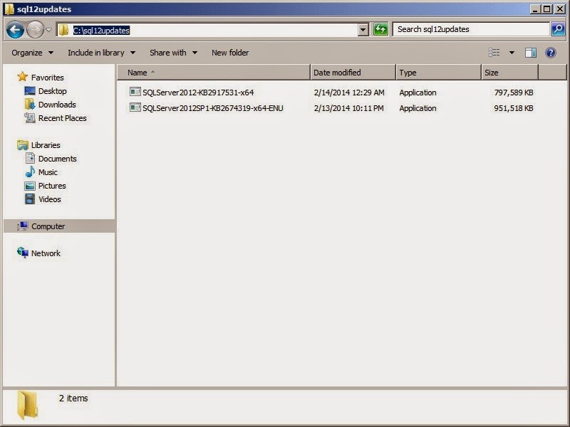Click the 2 items status text
570x427 pixels.
coord(73,399)
